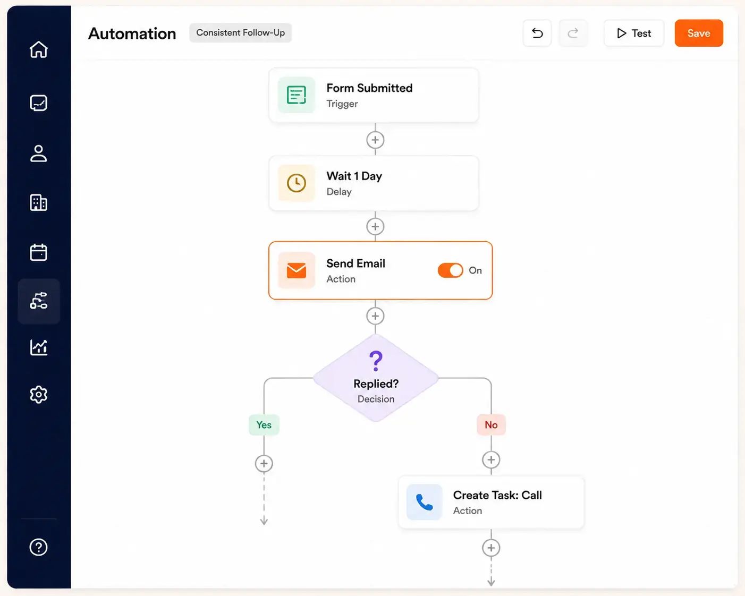Select the Wait 1 Day delay card
The height and width of the screenshot is (596, 745).
pyautogui.click(x=374, y=183)
